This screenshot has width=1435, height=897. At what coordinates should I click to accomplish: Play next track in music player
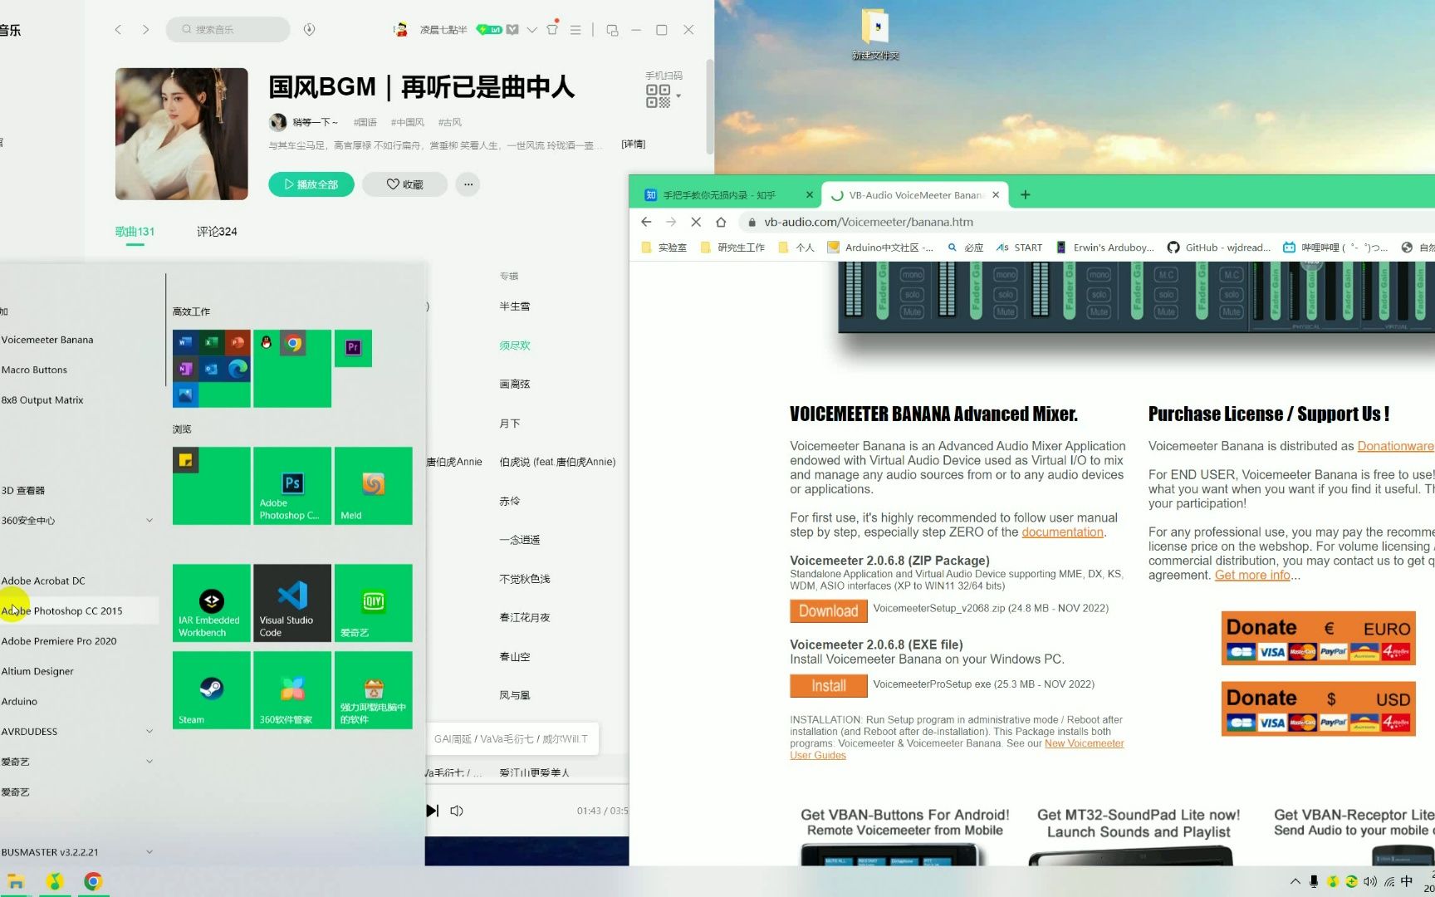[432, 811]
